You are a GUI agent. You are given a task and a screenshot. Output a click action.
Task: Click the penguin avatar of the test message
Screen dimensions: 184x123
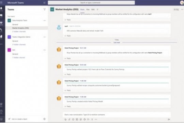click(x=59, y=27)
